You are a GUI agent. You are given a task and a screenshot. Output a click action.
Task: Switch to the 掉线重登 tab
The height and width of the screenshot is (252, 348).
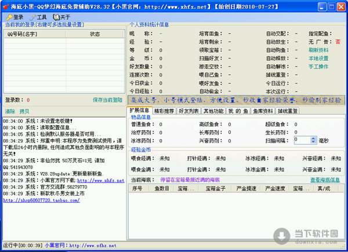point(288,111)
